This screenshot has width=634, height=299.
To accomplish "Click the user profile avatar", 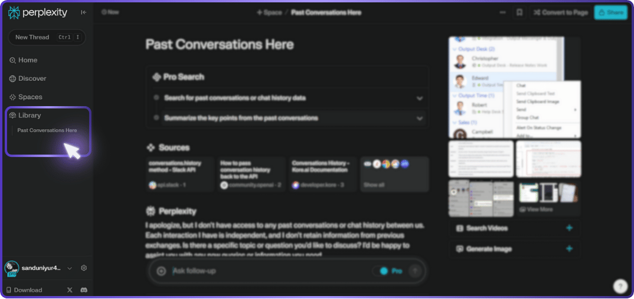I will coord(12,268).
